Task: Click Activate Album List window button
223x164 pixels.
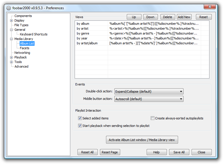Action: click(x=142, y=140)
